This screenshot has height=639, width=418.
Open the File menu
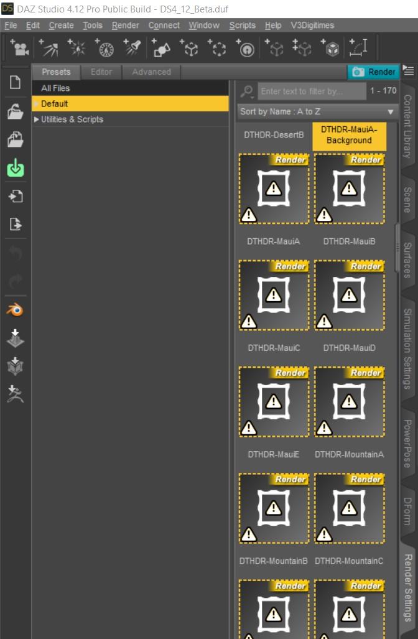click(11, 26)
